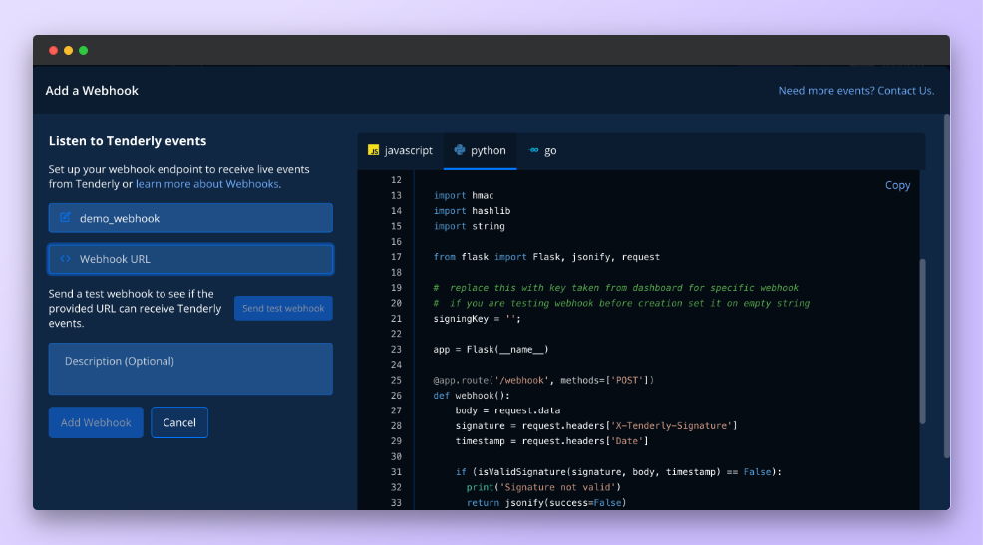Click the Python logo icon in the tab bar

[460, 150]
